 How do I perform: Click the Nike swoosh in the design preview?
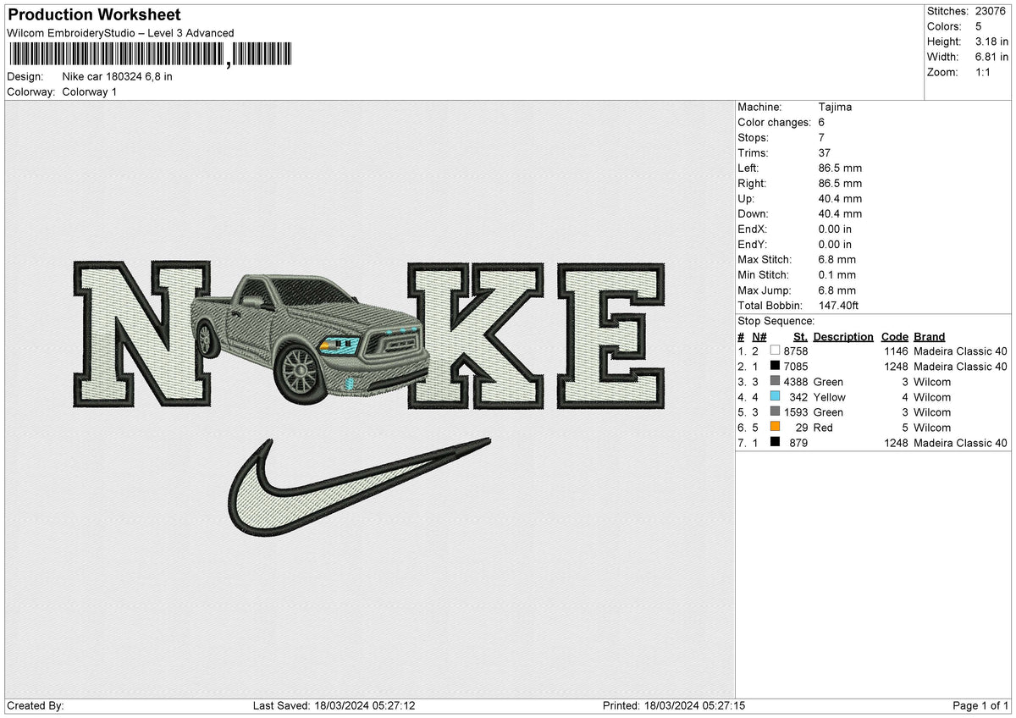pyautogui.click(x=360, y=487)
